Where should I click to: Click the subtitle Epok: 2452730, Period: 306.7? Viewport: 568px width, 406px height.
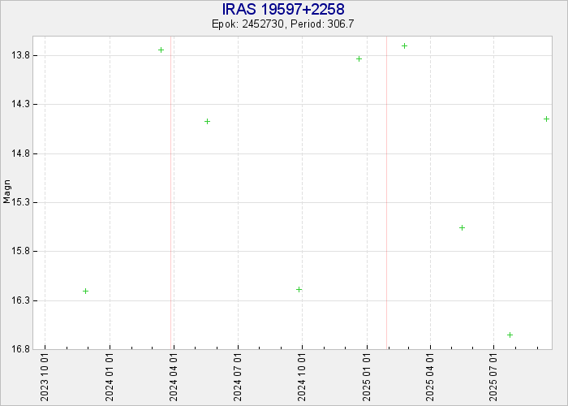[x=283, y=24]
